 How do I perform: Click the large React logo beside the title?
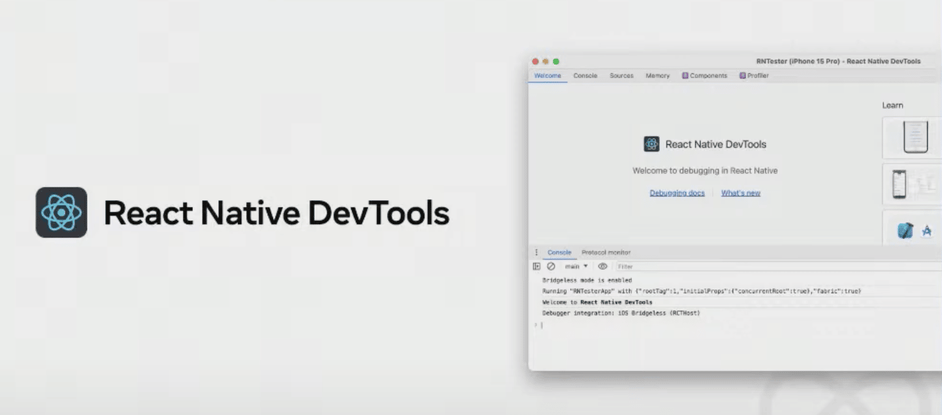(x=61, y=213)
